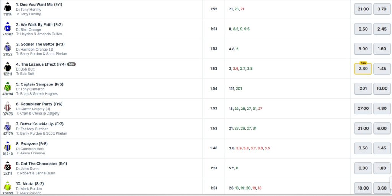Pick the 21.00 win odds for Doo You Want Me
Image resolution: width=392 pixels, height=196 pixels.
point(363,9)
